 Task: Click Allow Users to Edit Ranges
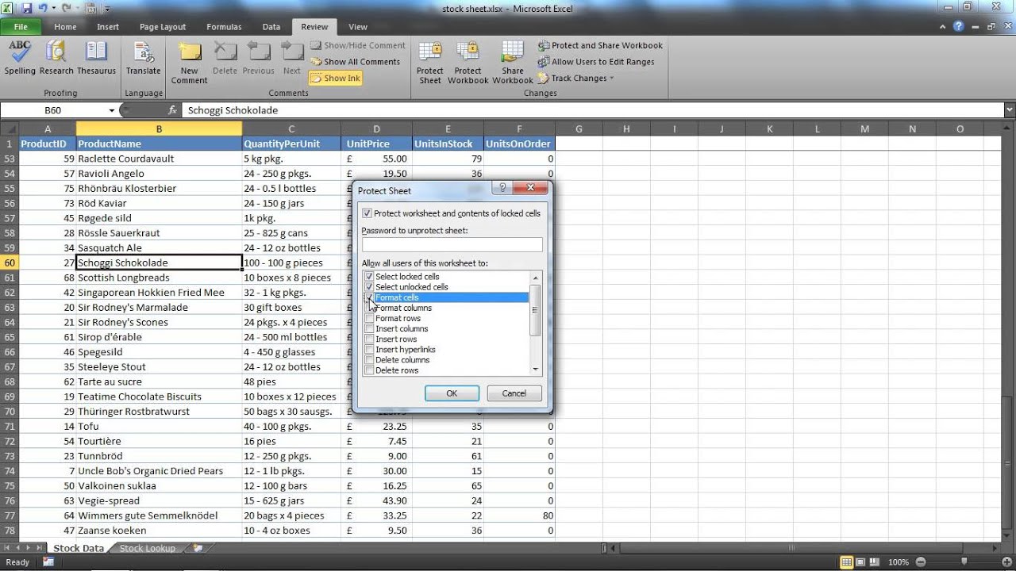coord(596,62)
